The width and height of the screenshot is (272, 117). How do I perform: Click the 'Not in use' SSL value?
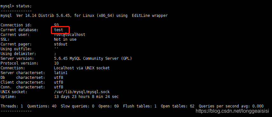click(65, 39)
